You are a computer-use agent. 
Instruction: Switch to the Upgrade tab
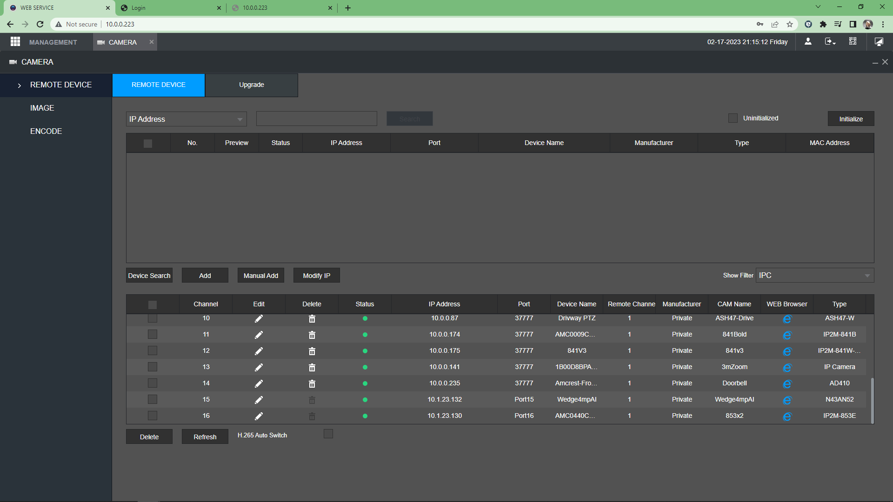252,85
